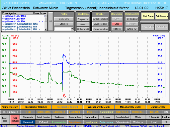
Task: Open the orange Alarmlisten button
Action: [75, 122]
